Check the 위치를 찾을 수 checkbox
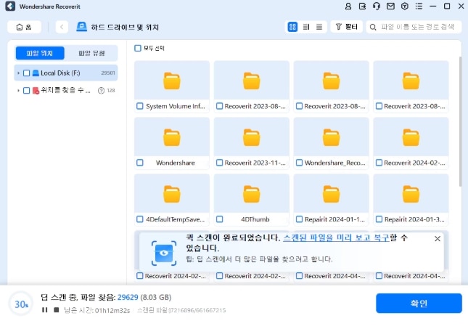468x329 pixels. click(x=26, y=90)
